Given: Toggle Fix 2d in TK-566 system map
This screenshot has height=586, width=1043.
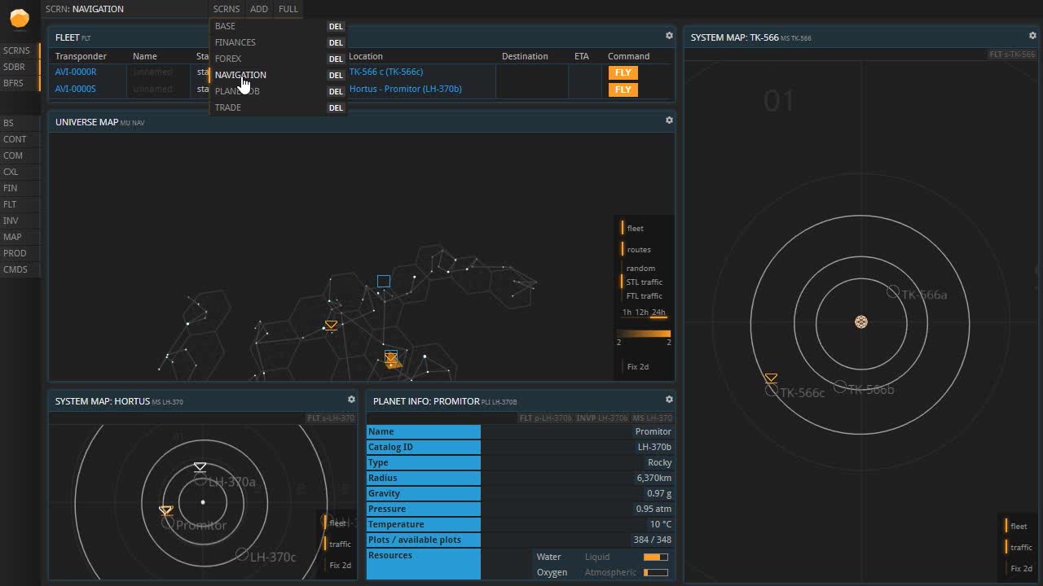Looking at the screenshot, I should point(1020,569).
